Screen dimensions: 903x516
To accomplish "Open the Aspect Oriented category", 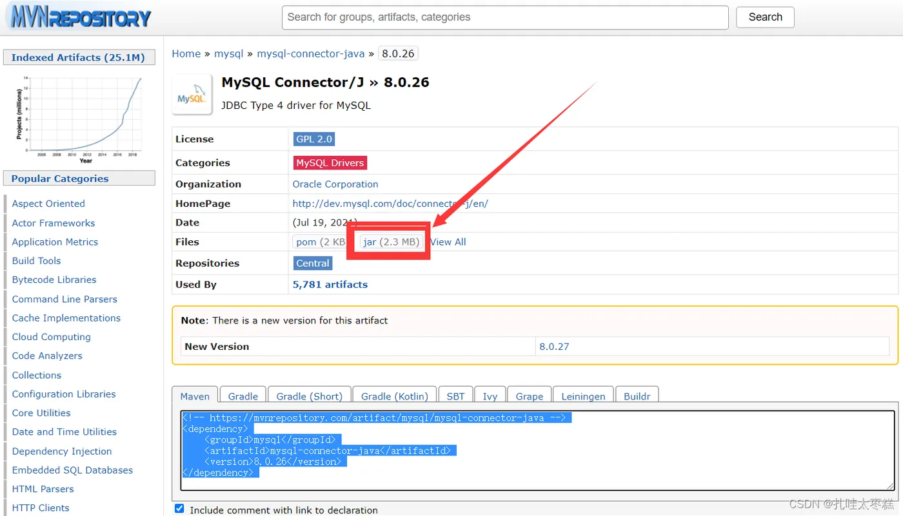I will (48, 204).
